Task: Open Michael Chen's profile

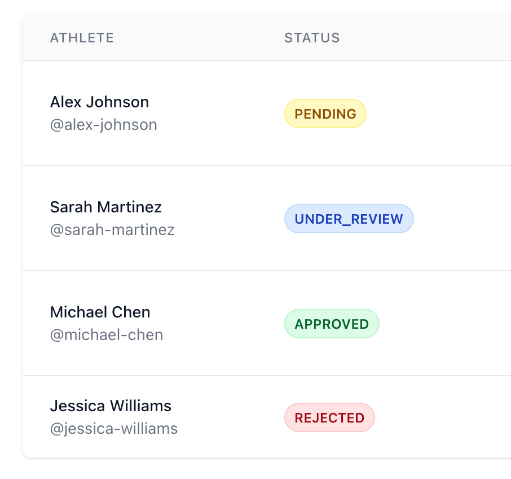Action: (x=100, y=312)
